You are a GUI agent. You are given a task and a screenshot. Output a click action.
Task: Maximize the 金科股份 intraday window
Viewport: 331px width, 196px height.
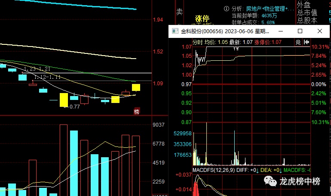pyautogui.click(x=300, y=31)
